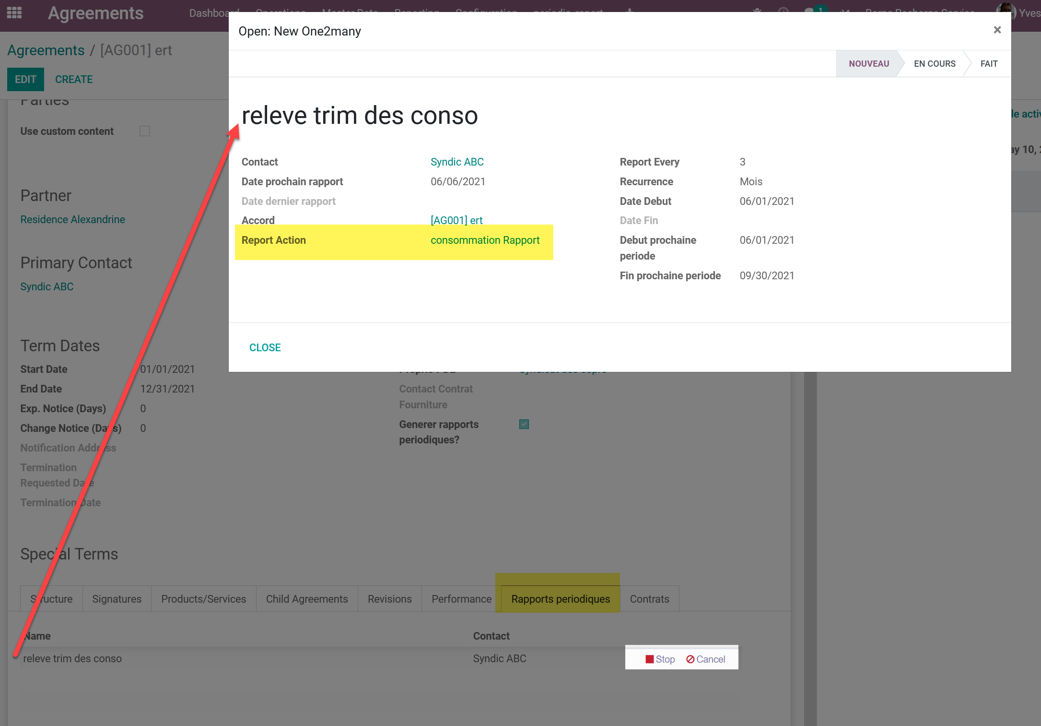Image resolution: width=1041 pixels, height=726 pixels.
Task: Select the releve trim des conso row
Action: 72,659
